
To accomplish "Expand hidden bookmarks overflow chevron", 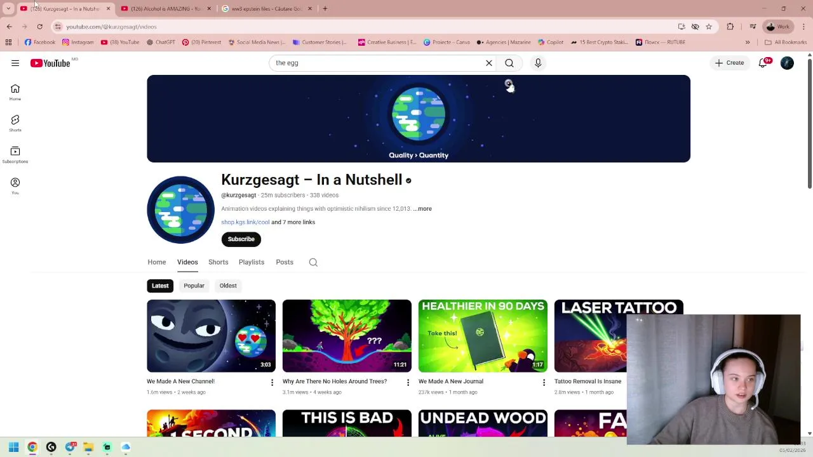I will pos(748,43).
